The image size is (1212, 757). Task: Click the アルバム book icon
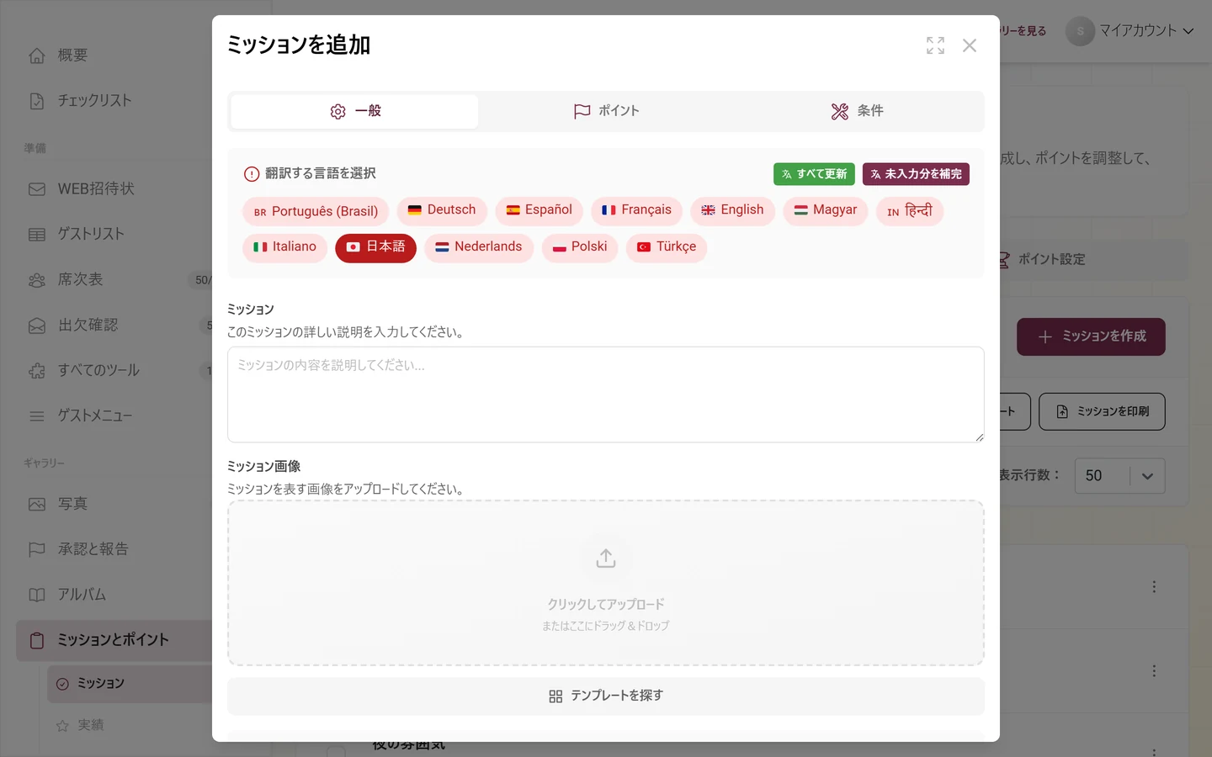point(37,596)
